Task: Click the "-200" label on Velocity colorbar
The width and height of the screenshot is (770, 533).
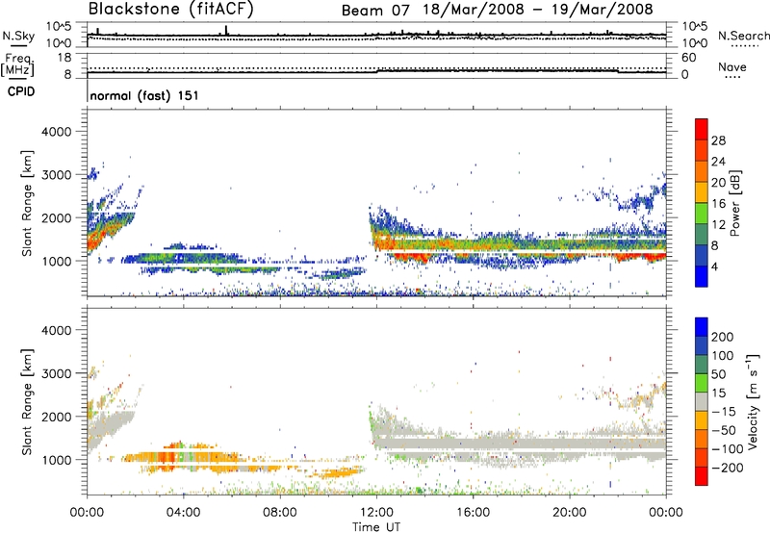Action: tap(727, 468)
